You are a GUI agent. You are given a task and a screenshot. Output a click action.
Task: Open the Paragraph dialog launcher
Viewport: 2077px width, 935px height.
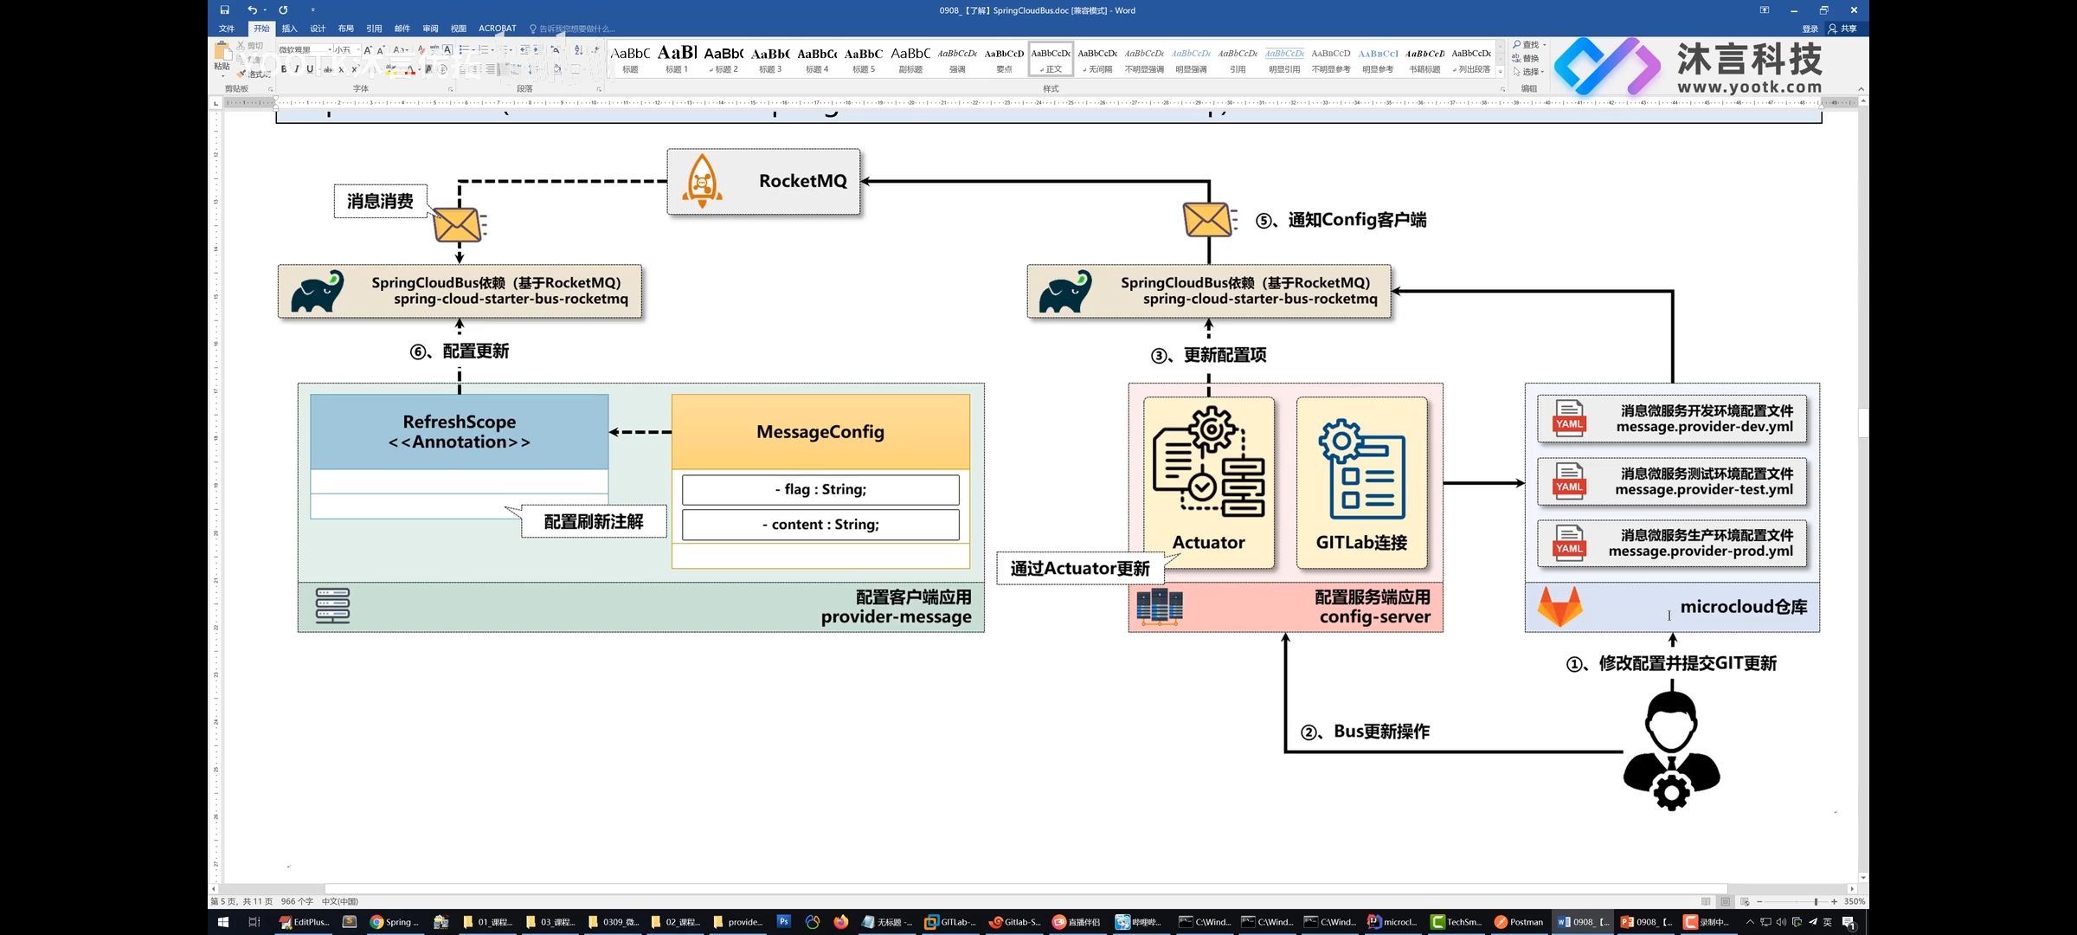pos(599,89)
